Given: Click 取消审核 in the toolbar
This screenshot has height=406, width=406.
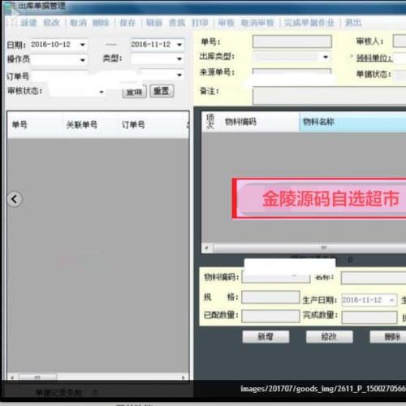Looking at the screenshot, I should coord(257,23).
